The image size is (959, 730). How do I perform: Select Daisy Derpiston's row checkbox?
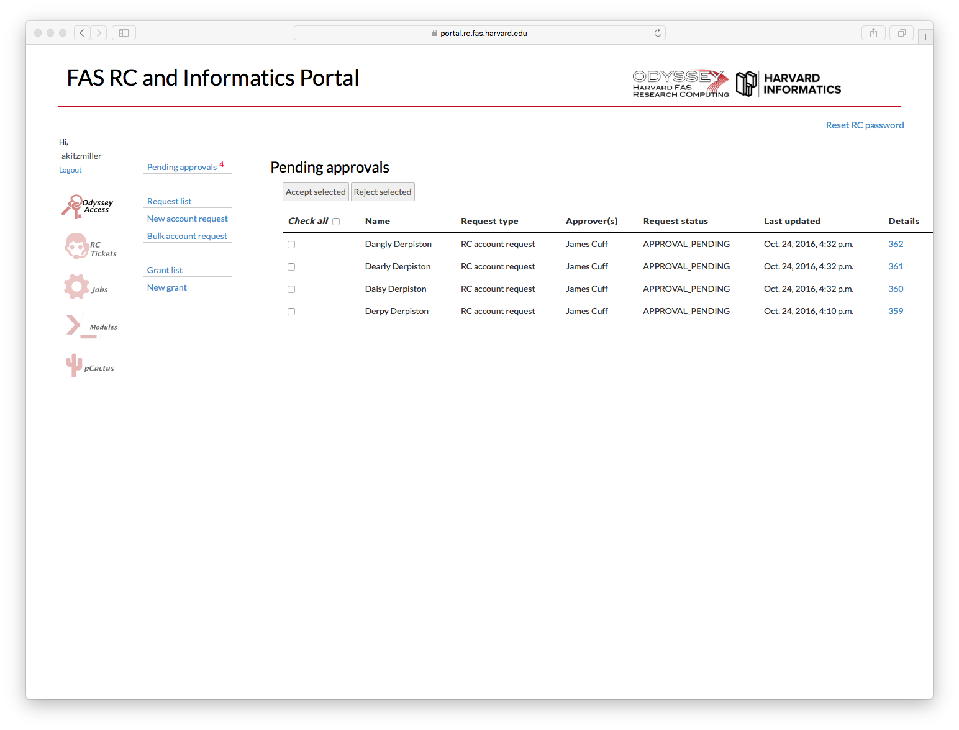[291, 289]
